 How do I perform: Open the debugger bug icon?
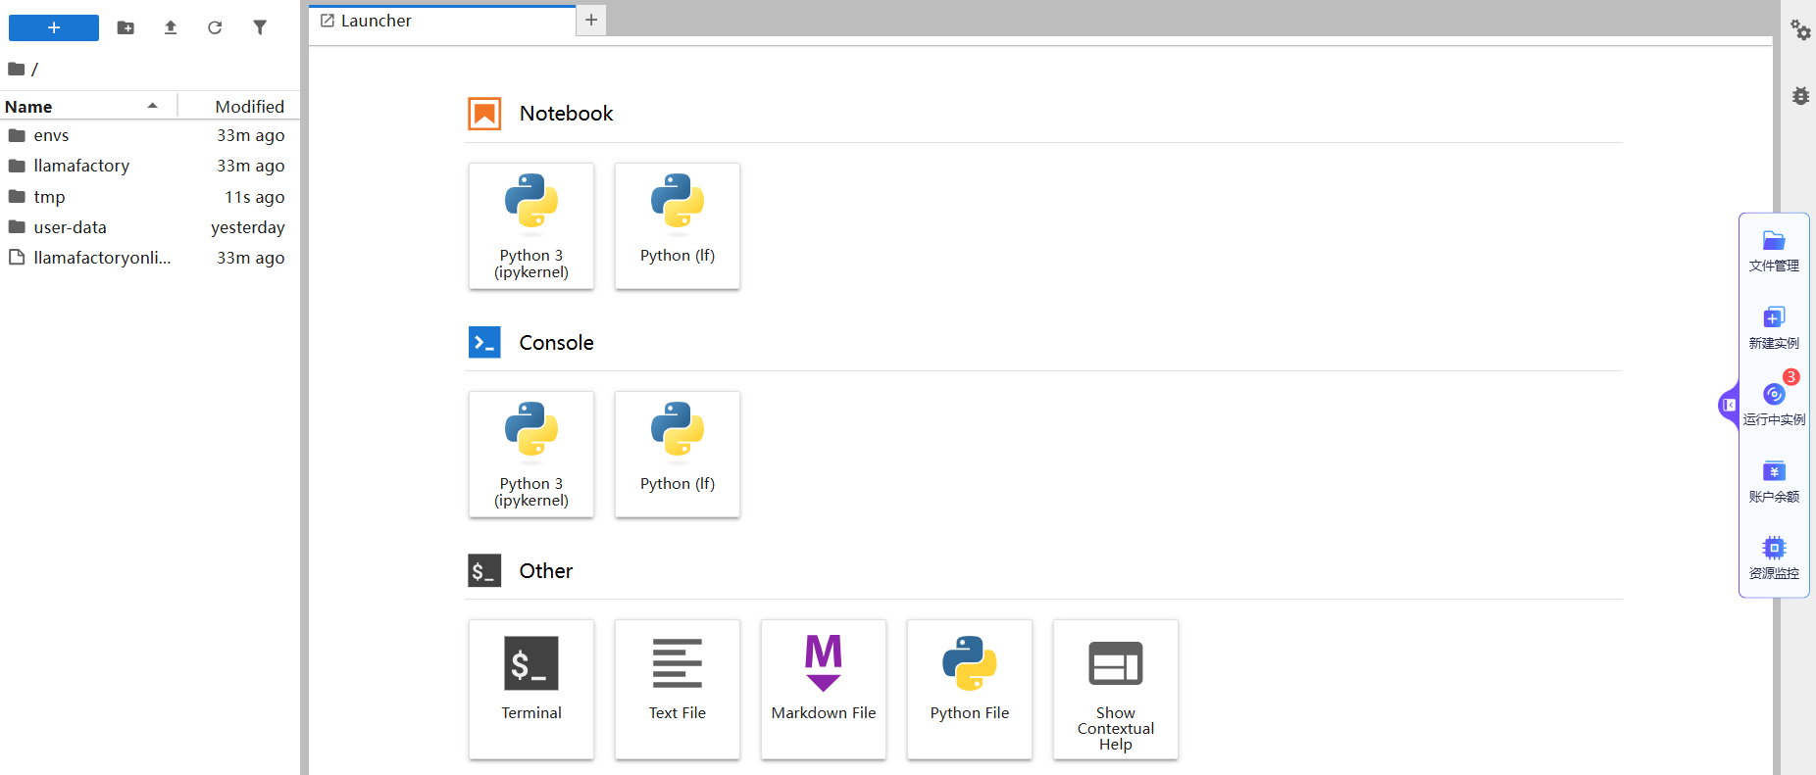(x=1800, y=96)
